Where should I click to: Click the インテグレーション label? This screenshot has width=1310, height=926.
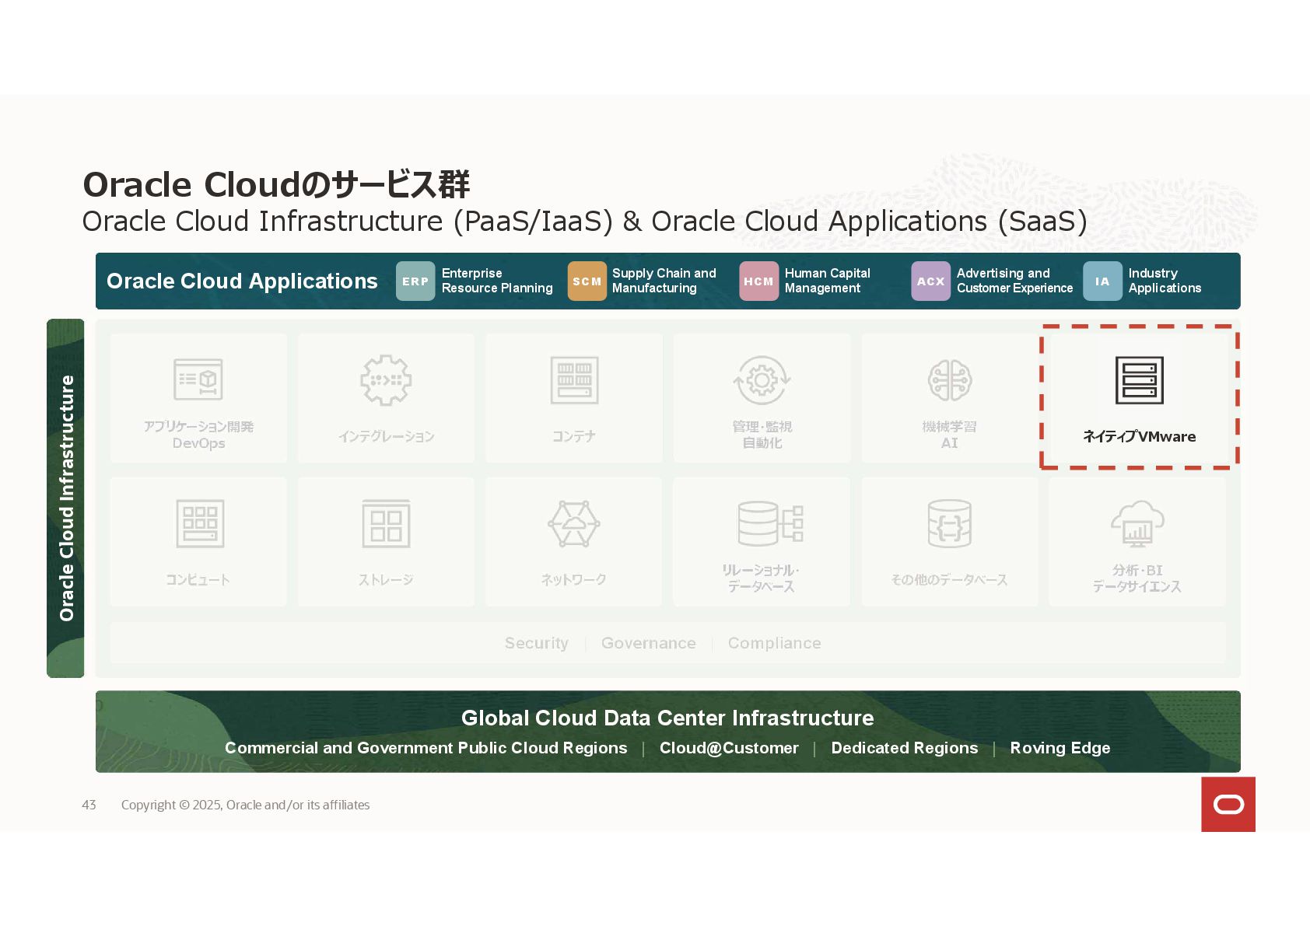386,437
